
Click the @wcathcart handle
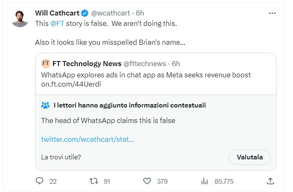pyautogui.click(x=110, y=13)
